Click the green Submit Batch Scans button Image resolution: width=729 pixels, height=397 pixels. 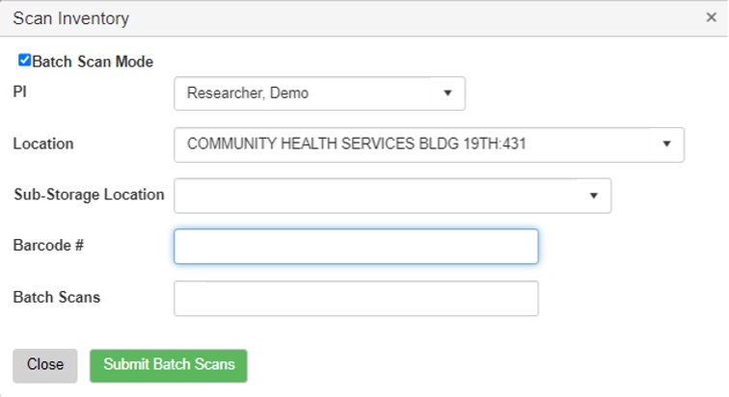pos(169,365)
